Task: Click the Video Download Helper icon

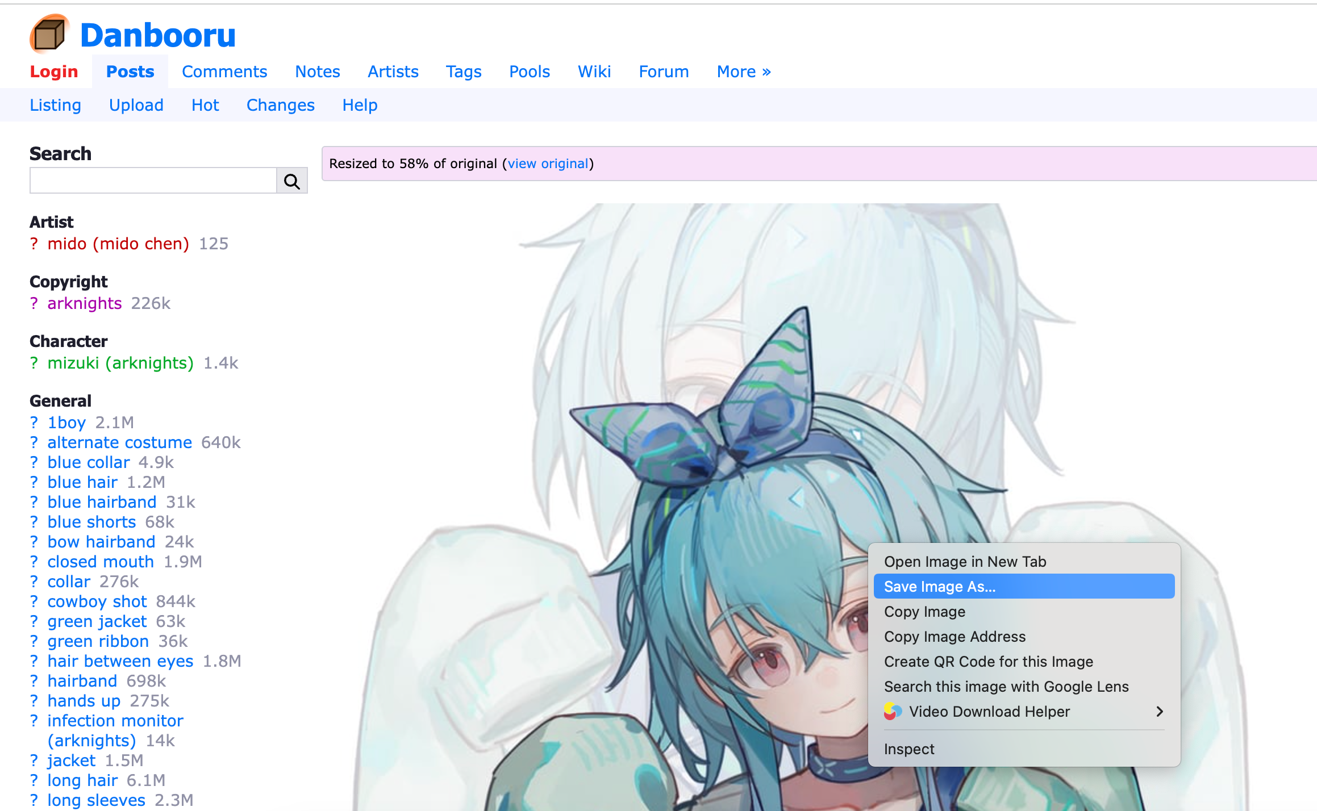Action: point(893,711)
